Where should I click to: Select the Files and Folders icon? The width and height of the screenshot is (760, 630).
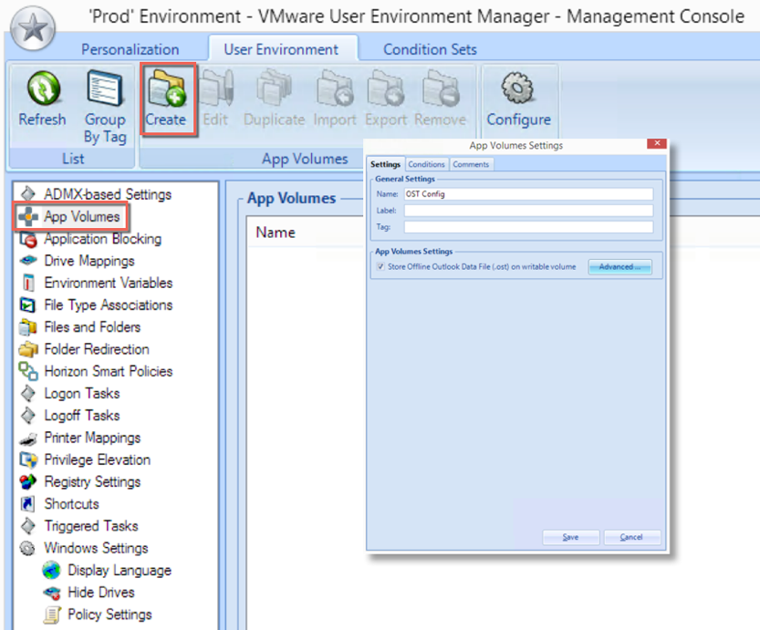click(28, 327)
